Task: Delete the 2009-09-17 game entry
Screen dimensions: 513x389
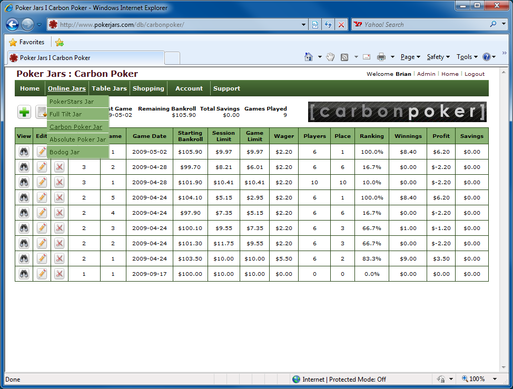Action: pyautogui.click(x=59, y=274)
